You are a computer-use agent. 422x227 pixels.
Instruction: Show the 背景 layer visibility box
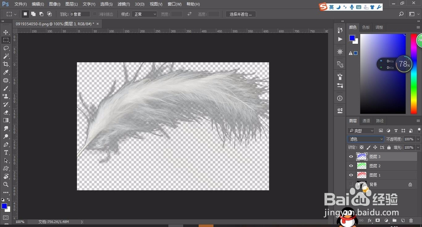point(351,184)
